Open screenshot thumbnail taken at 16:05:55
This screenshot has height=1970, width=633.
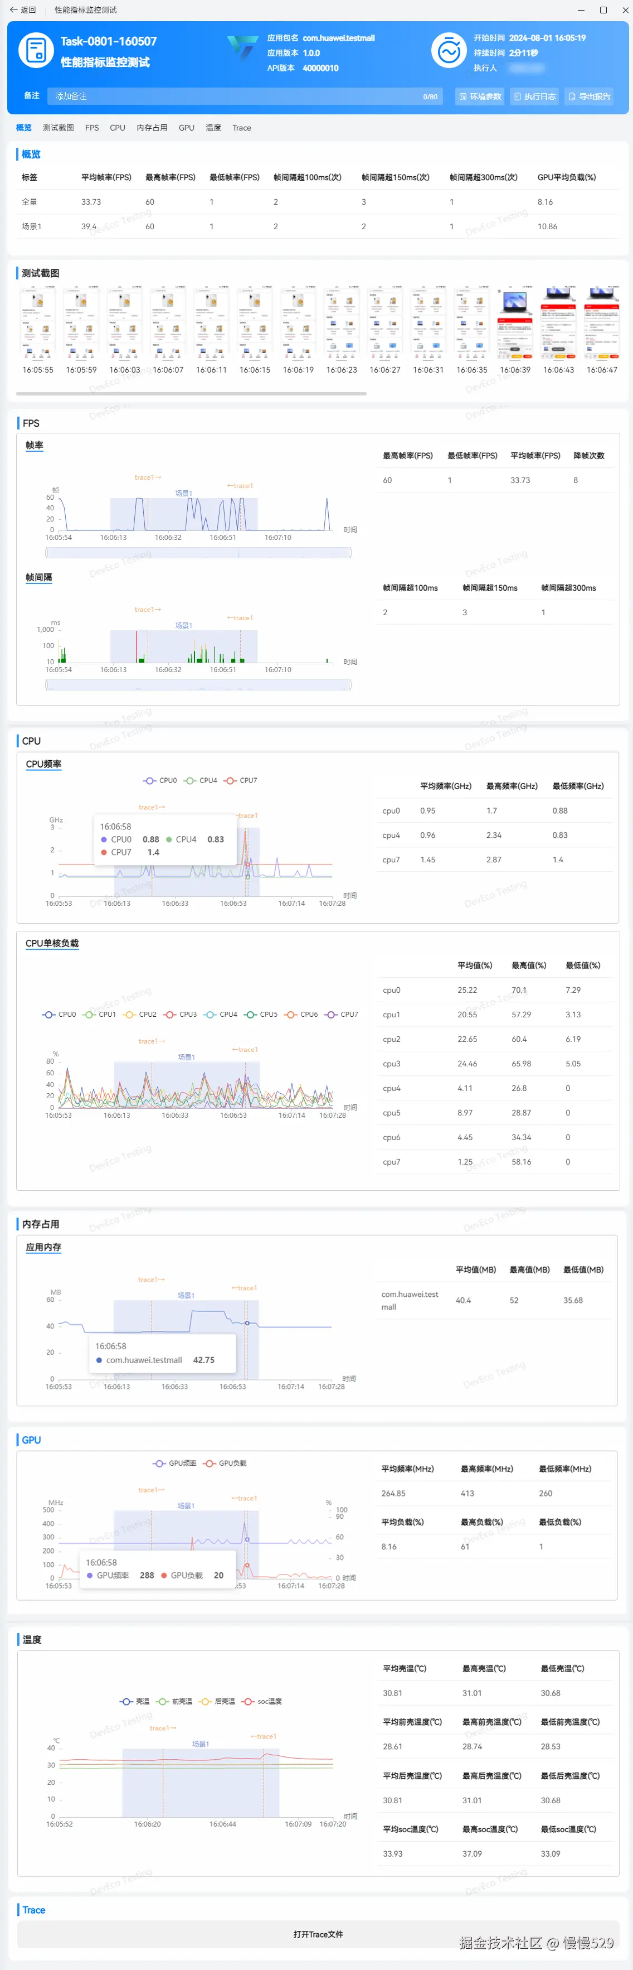click(37, 323)
